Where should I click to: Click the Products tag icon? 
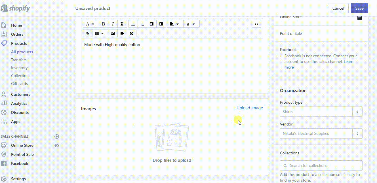[x=4, y=43]
